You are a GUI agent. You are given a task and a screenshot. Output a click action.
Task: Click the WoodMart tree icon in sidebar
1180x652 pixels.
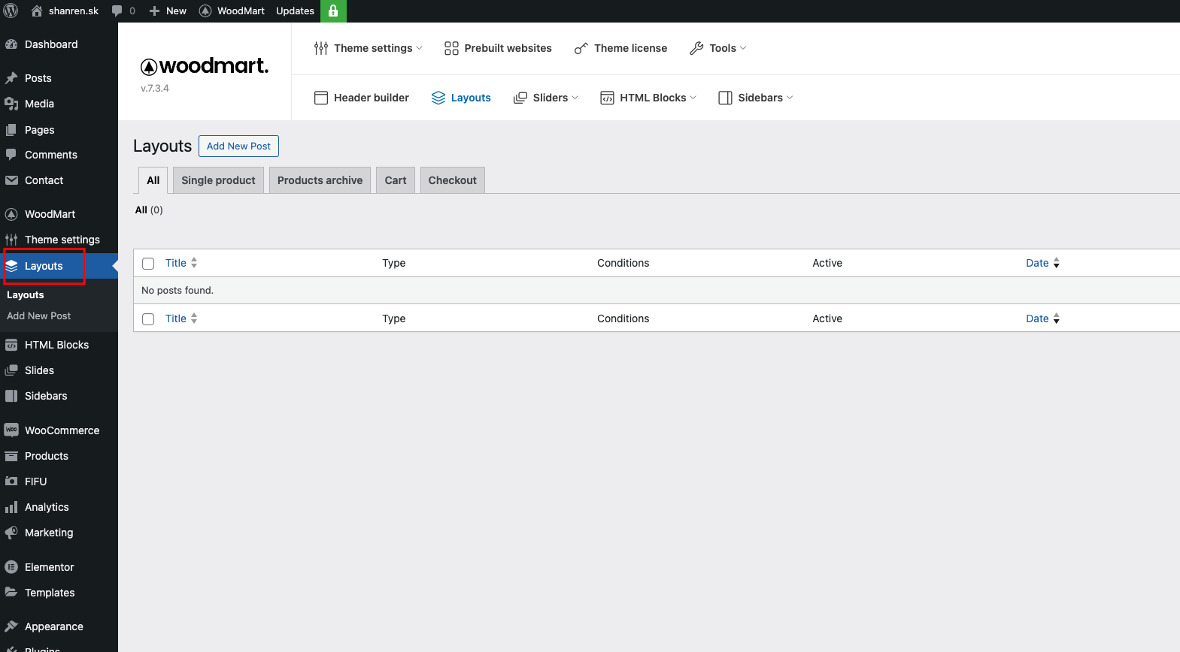[11, 214]
